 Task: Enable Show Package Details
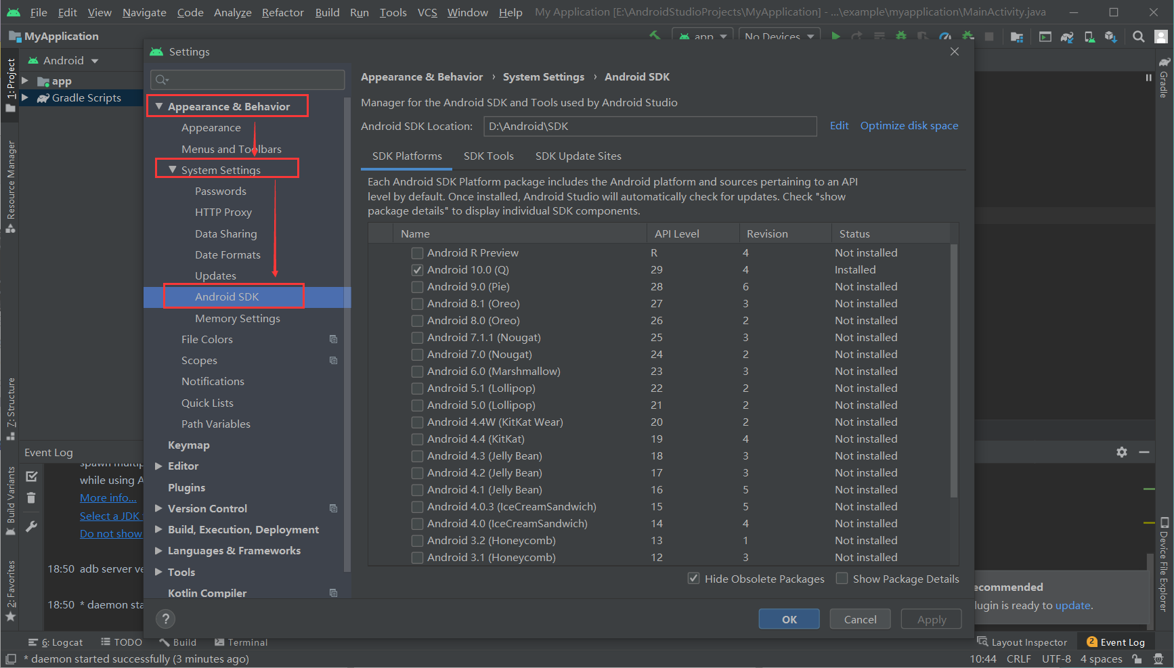click(842, 579)
